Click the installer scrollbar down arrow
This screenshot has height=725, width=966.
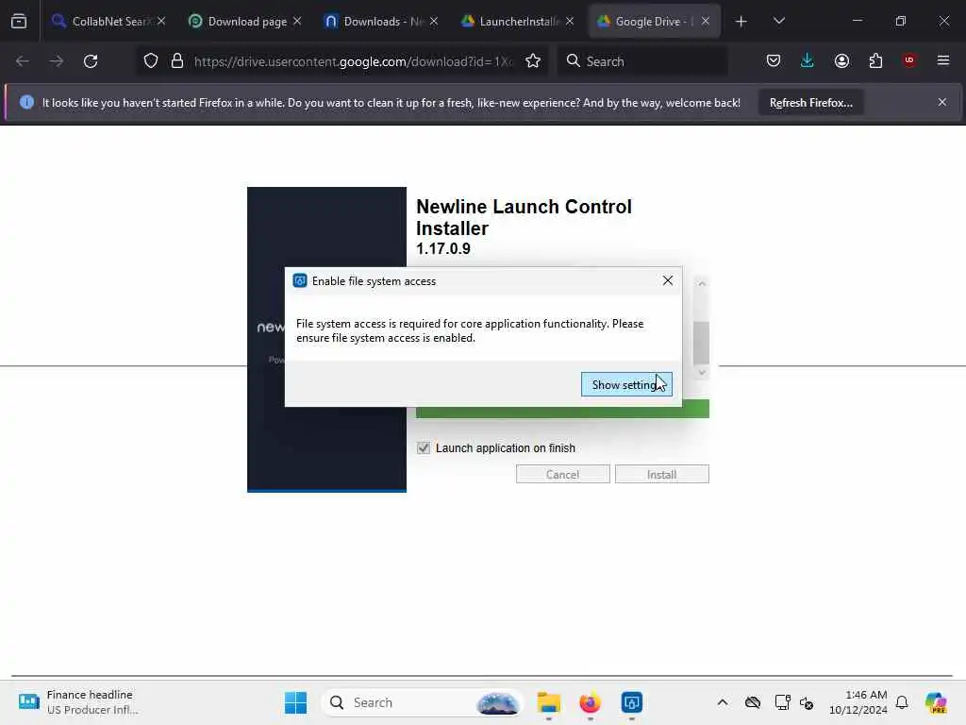702,372
